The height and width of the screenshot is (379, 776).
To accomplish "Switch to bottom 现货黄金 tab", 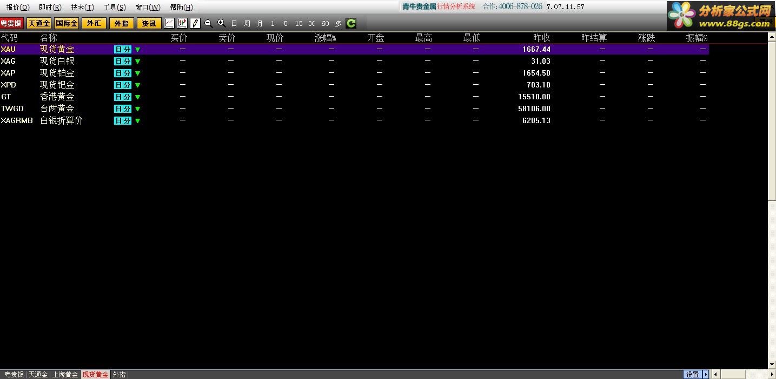I will [95, 374].
